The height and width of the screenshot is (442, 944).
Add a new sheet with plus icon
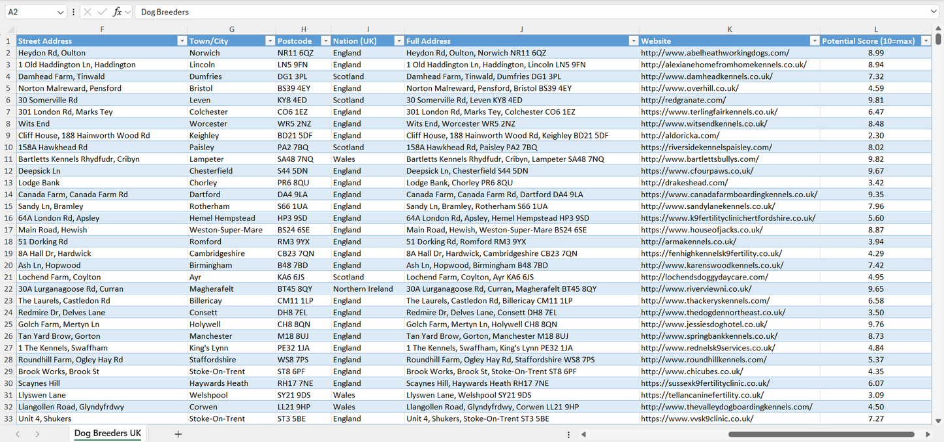tap(178, 434)
